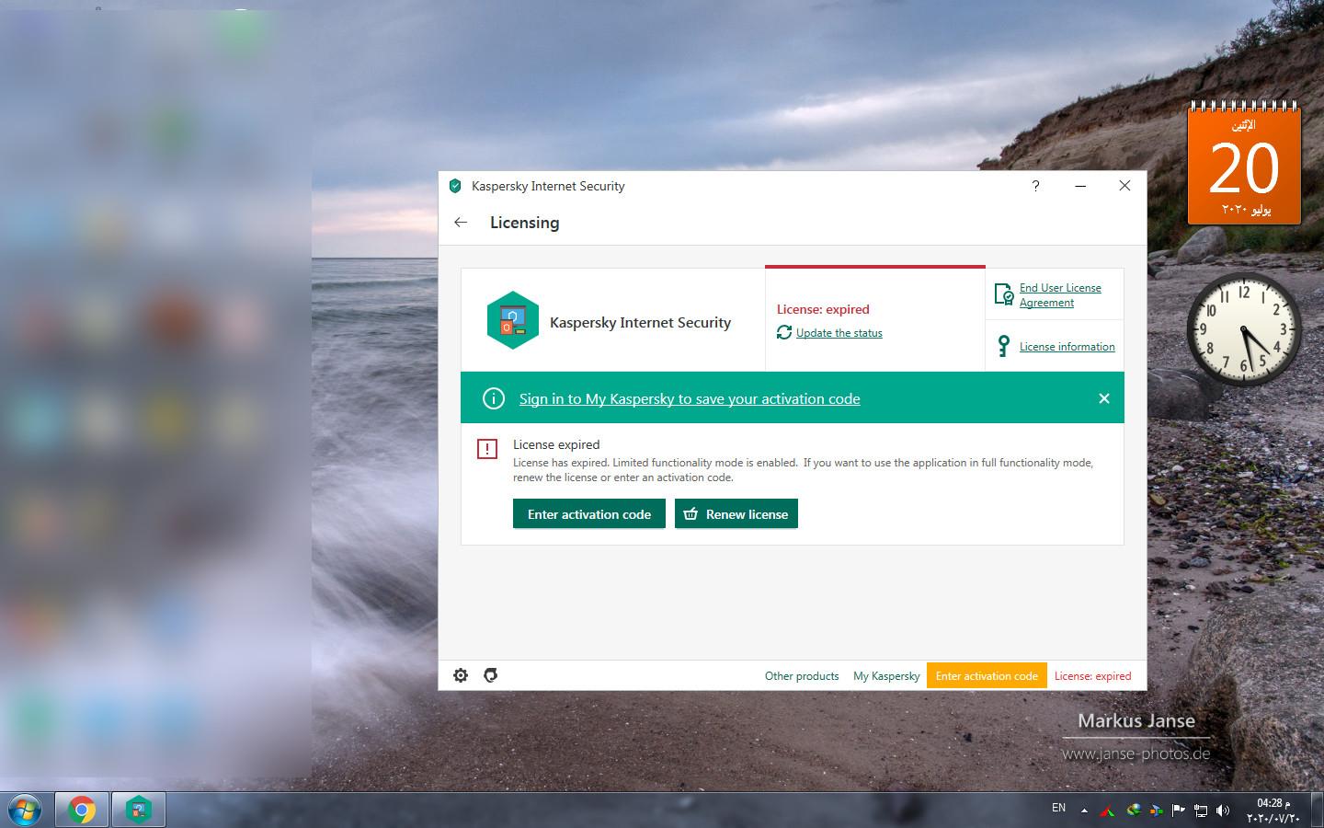Launch Google Chrome from the taskbar
1324x828 pixels.
(82, 811)
